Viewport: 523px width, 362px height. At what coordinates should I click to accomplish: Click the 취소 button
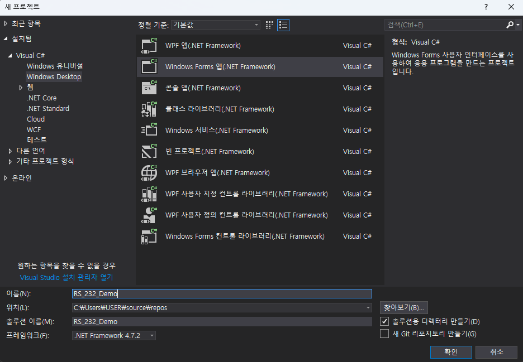coord(496,352)
